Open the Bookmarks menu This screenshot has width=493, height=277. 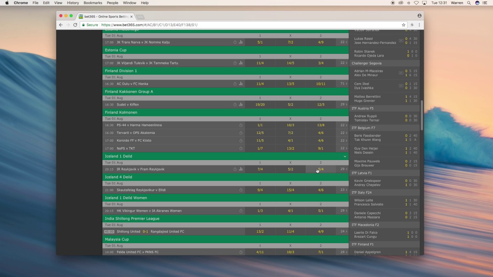point(93,3)
